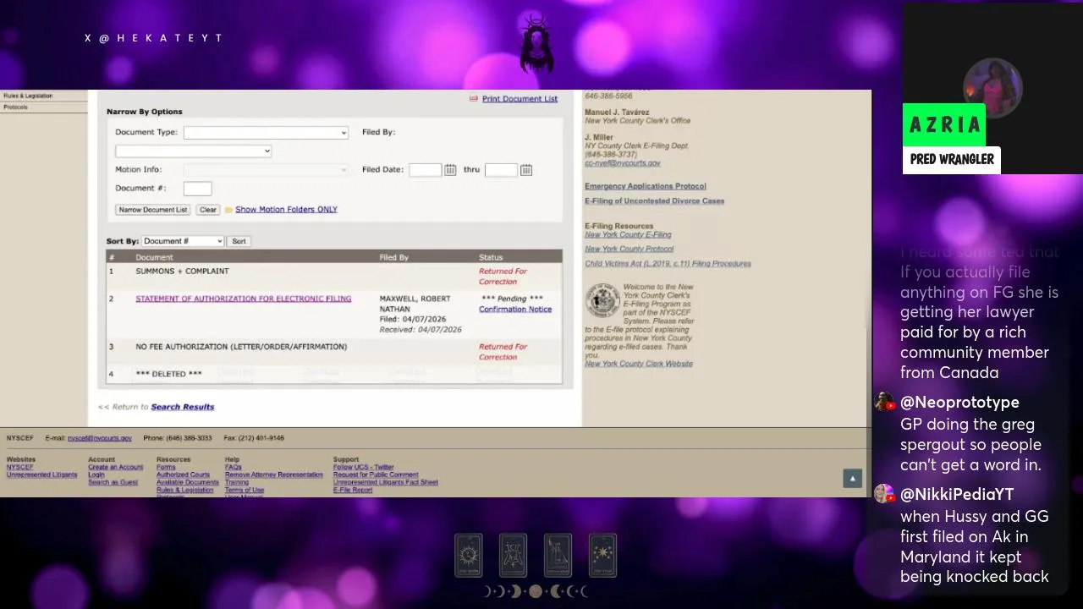Open New York County Protocol link
This screenshot has height=609, width=1083.
[x=629, y=250]
